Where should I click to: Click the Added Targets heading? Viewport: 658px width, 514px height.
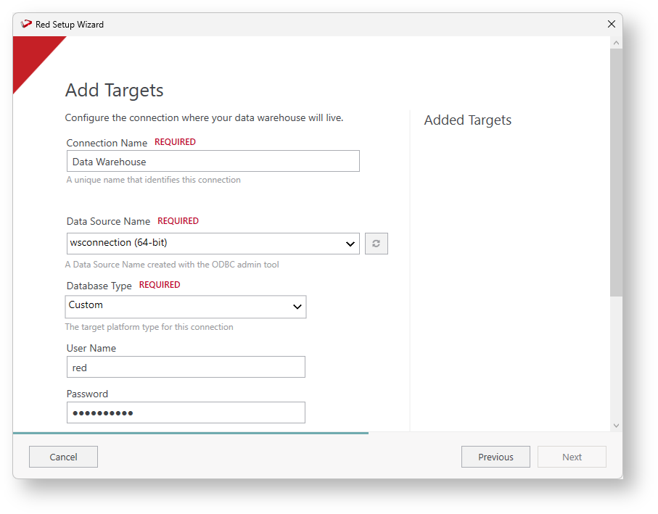pyautogui.click(x=467, y=120)
